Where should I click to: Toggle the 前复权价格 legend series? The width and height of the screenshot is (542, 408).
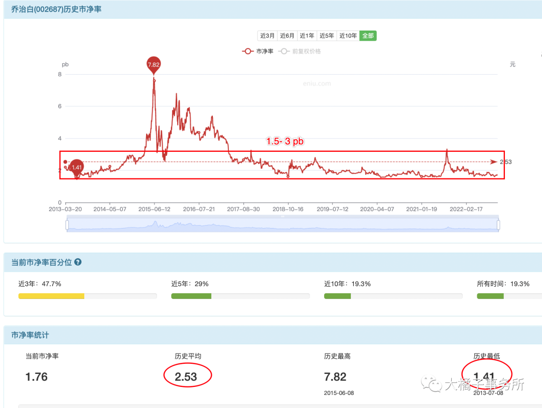[301, 51]
